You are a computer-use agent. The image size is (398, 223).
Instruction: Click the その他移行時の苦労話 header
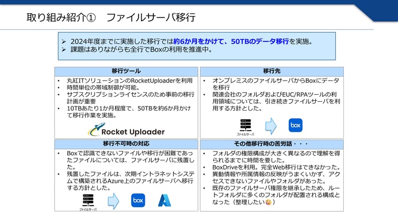pos(272,144)
